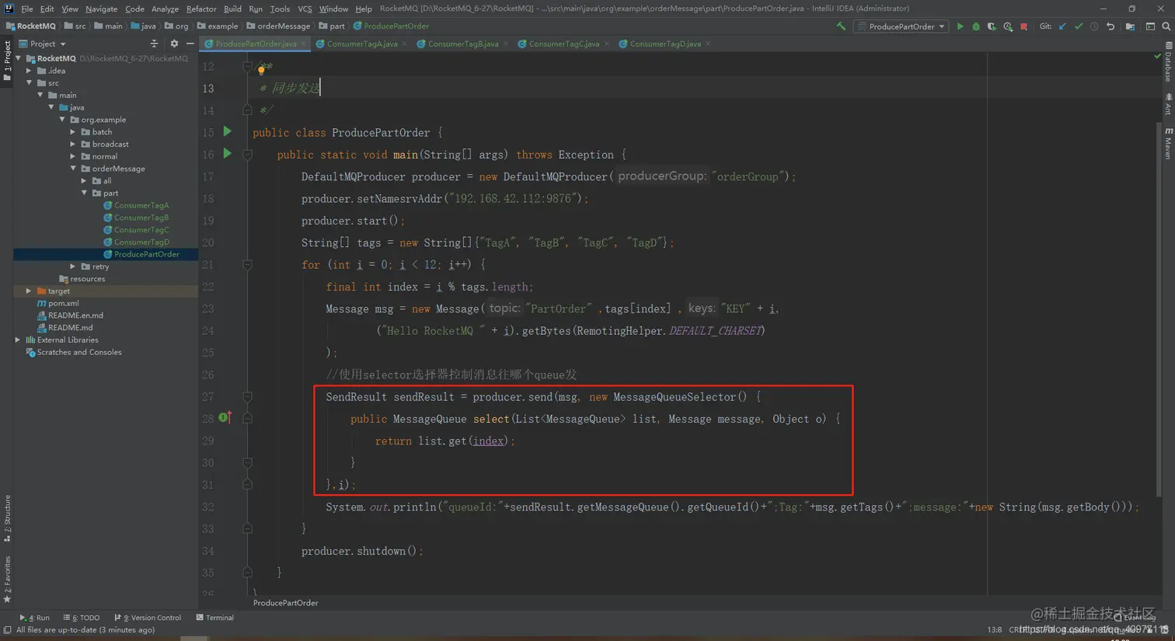
Task: Open the Analyze menu
Action: [165, 9]
